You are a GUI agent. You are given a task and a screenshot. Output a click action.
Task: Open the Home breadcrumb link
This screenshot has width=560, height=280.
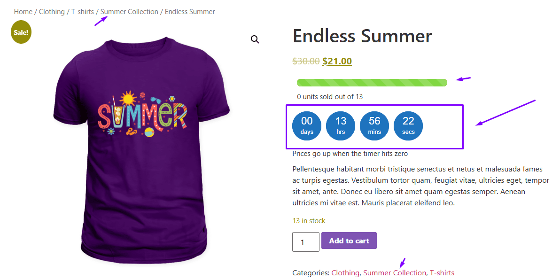(23, 12)
